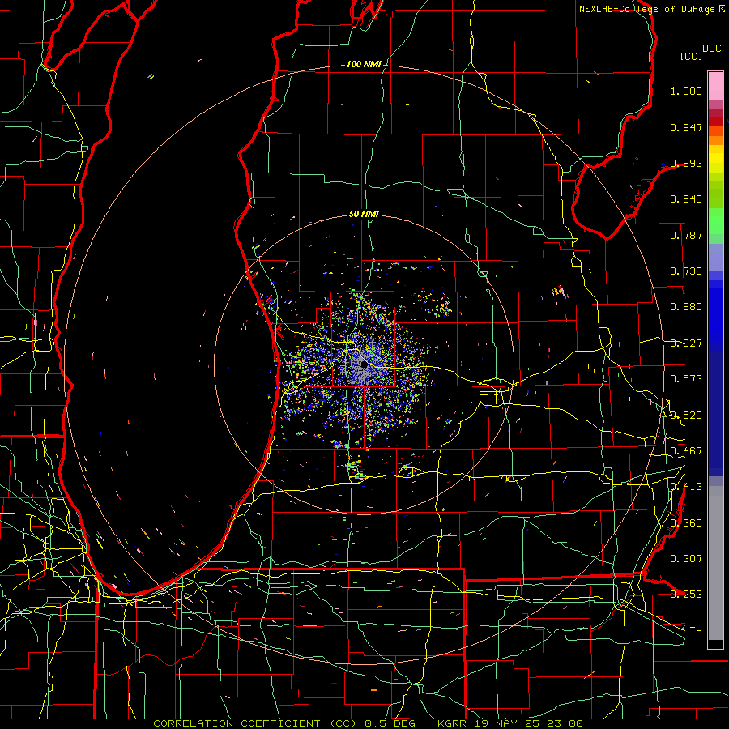This screenshot has width=729, height=729.
Task: Click the 19 MAY 25 23:00 timestamp
Action: point(529,723)
